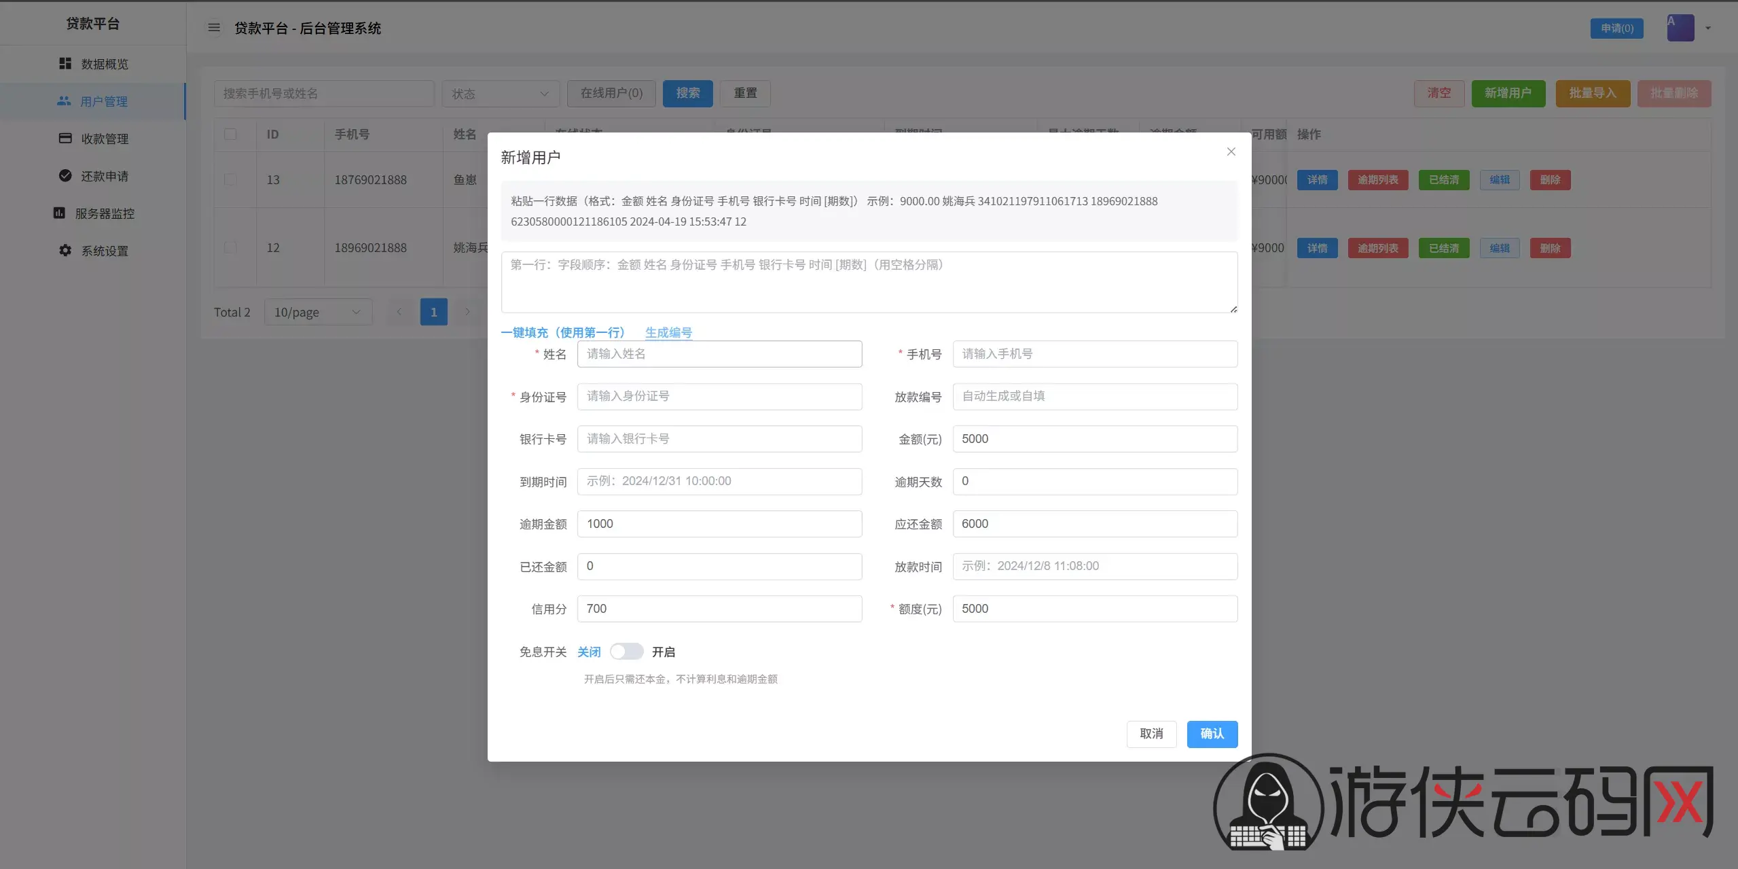Click the user avatar in header
This screenshot has height=869, width=1738.
coord(1680,28)
